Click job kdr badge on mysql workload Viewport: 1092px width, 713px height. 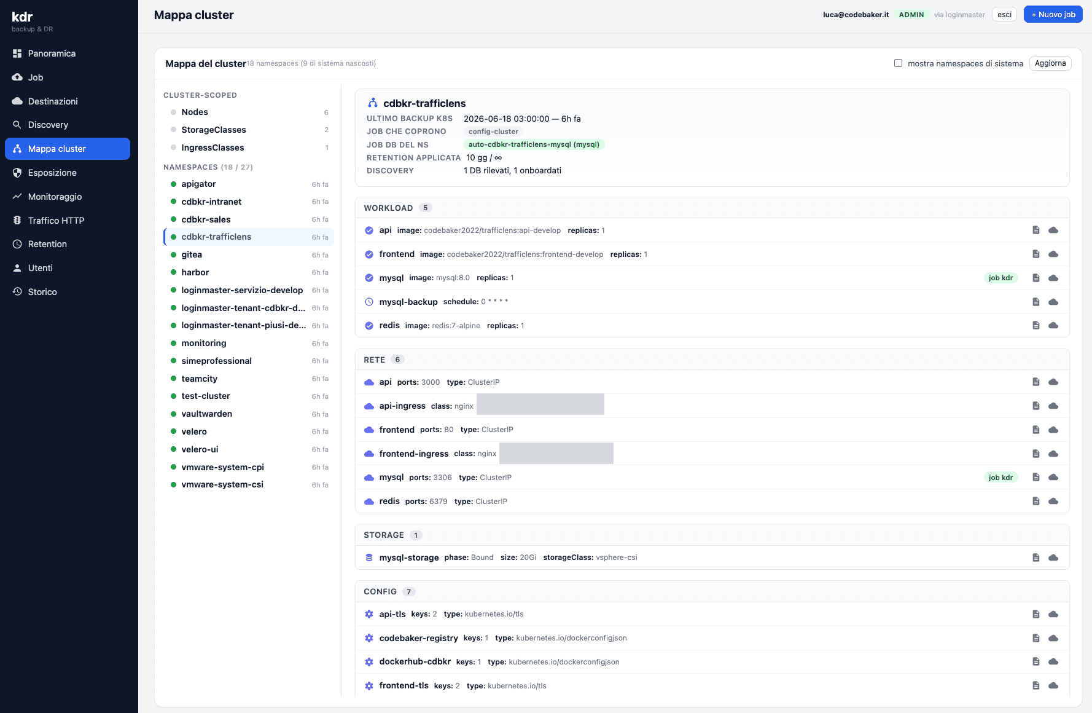pos(1000,278)
